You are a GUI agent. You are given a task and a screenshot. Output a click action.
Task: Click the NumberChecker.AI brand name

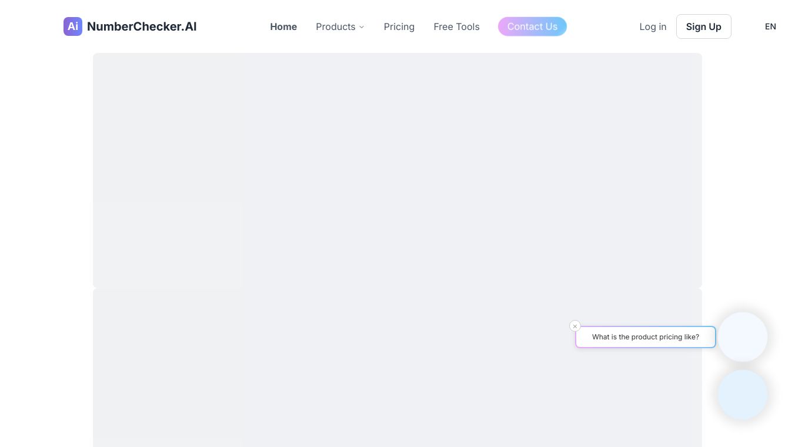(x=142, y=26)
